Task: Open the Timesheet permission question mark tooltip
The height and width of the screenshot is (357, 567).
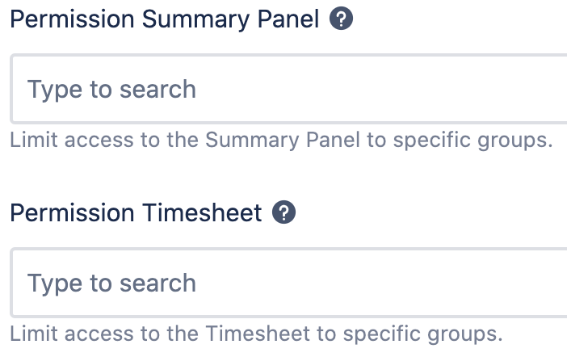Action: point(284,212)
